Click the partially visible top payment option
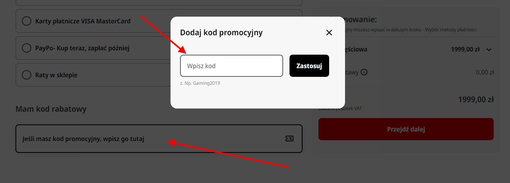Image resolution: width=510 pixels, height=183 pixels. click(x=159, y=3)
